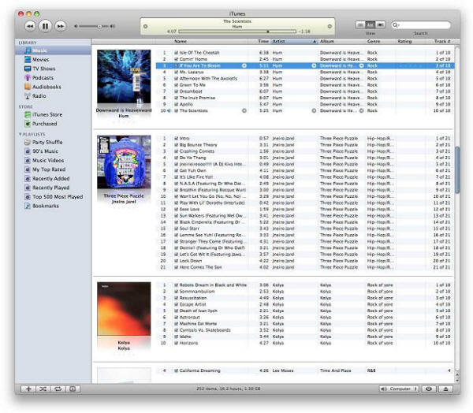Open the Computer speakers dropdown
The height and width of the screenshot is (413, 473).
(398, 389)
